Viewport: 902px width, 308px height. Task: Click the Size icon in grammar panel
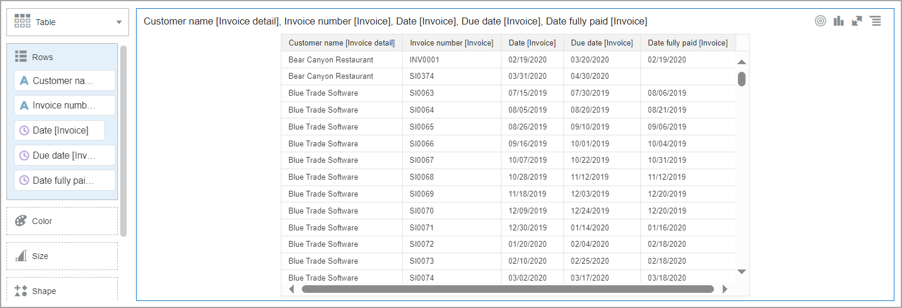click(x=21, y=256)
